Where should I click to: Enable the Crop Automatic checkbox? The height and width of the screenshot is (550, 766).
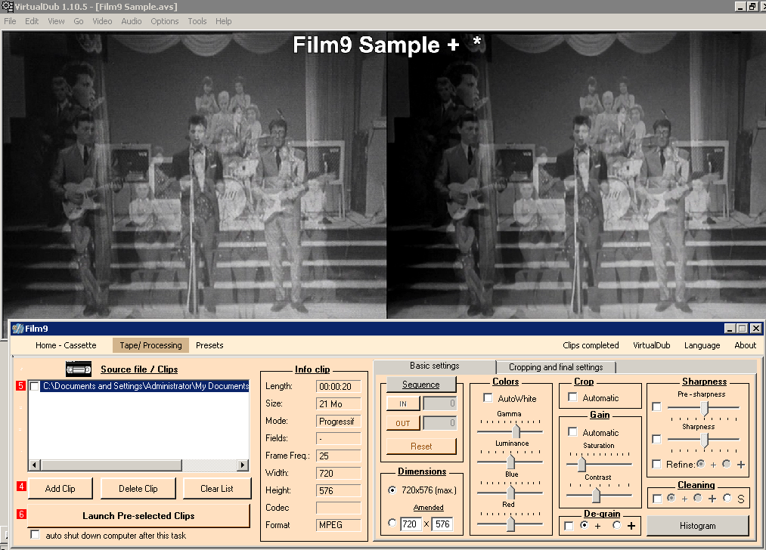pos(572,397)
